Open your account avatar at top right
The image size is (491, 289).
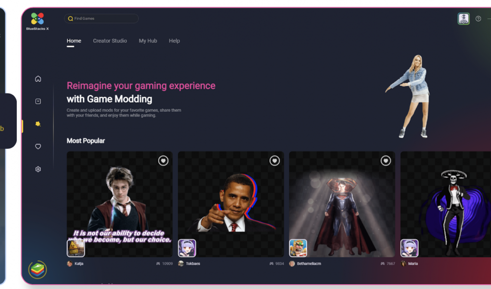(463, 18)
